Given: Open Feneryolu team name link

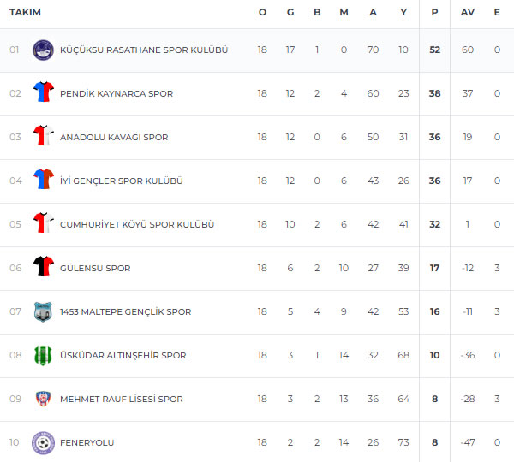Looking at the screenshot, I should tap(87, 442).
